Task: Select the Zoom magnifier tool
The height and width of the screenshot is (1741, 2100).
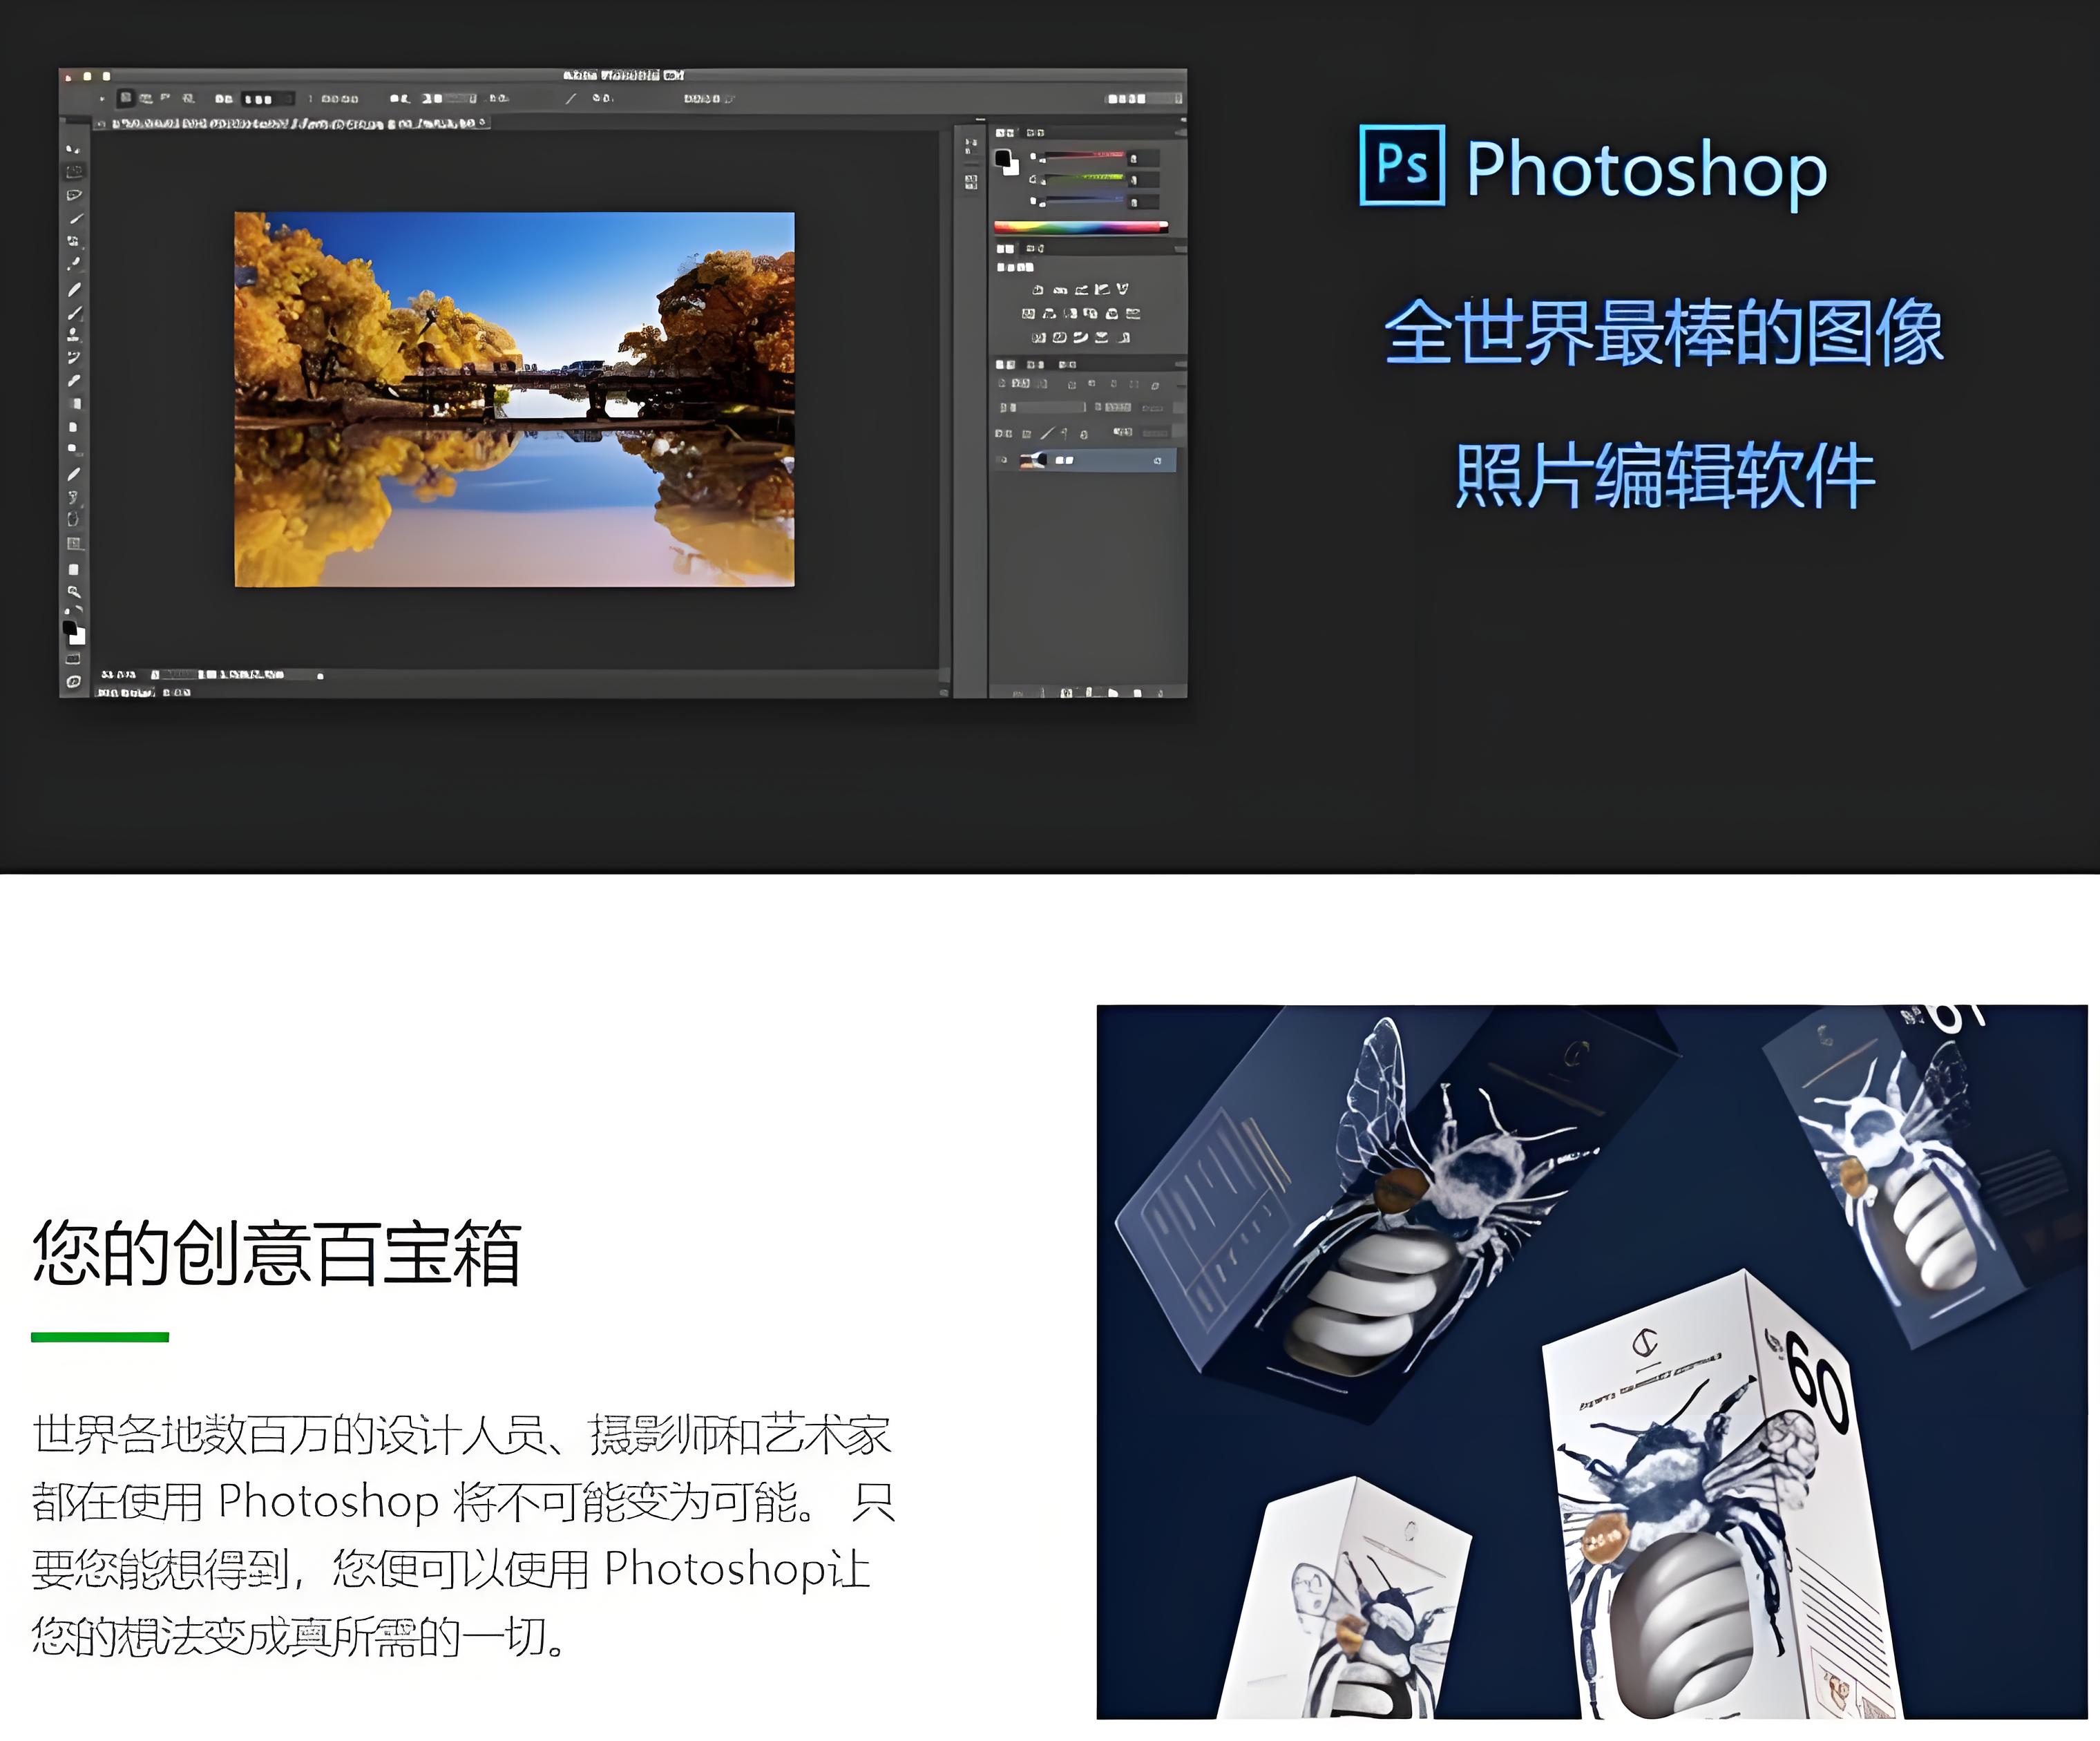Action: pyautogui.click(x=74, y=592)
